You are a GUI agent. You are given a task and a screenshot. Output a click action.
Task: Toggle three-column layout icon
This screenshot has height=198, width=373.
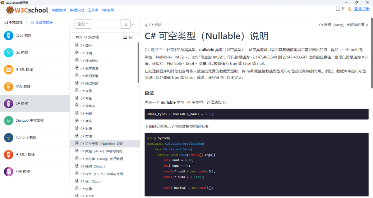coord(350,9)
